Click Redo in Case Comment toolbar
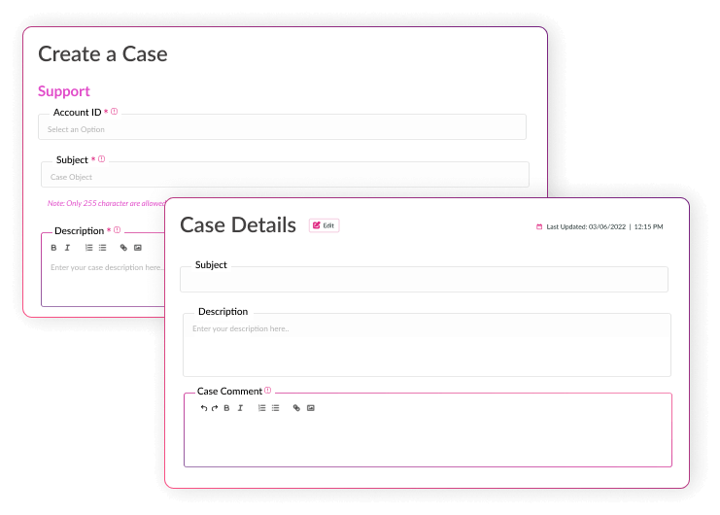 pyautogui.click(x=215, y=408)
